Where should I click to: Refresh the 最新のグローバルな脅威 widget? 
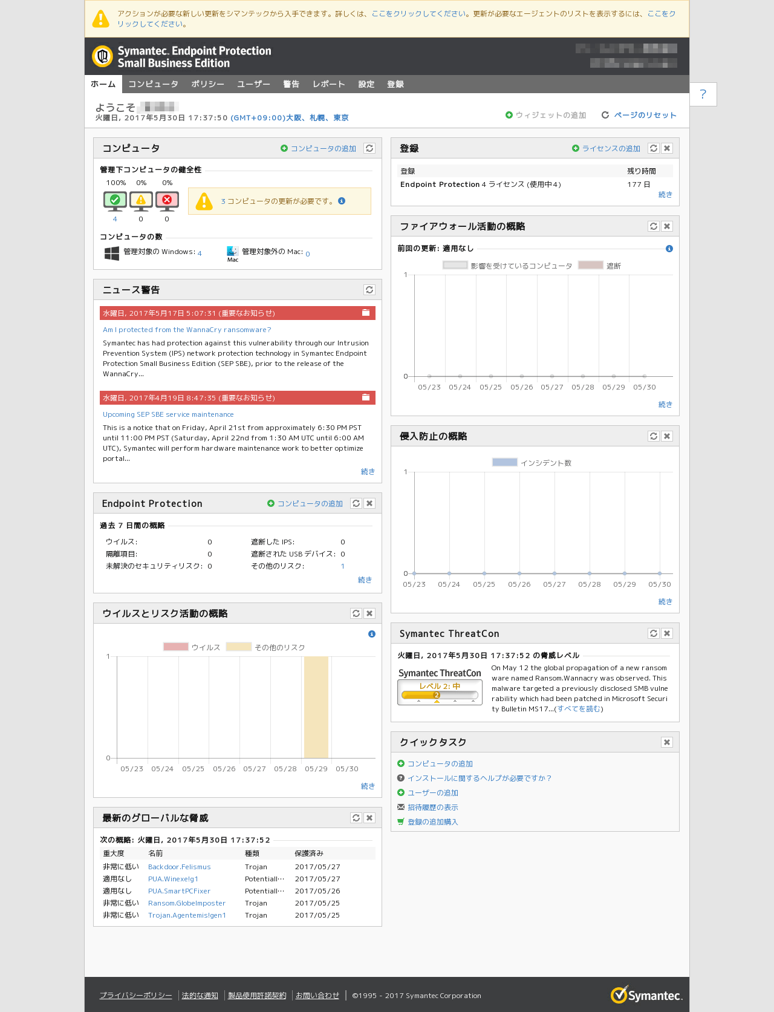(x=356, y=818)
